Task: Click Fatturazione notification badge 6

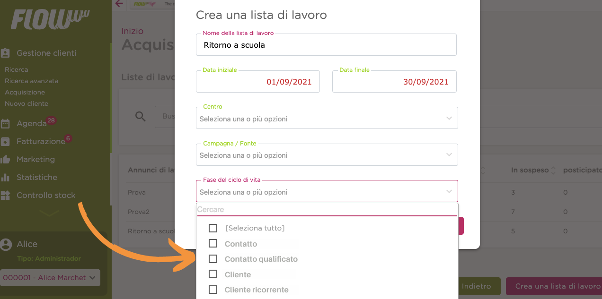Action: click(68, 138)
